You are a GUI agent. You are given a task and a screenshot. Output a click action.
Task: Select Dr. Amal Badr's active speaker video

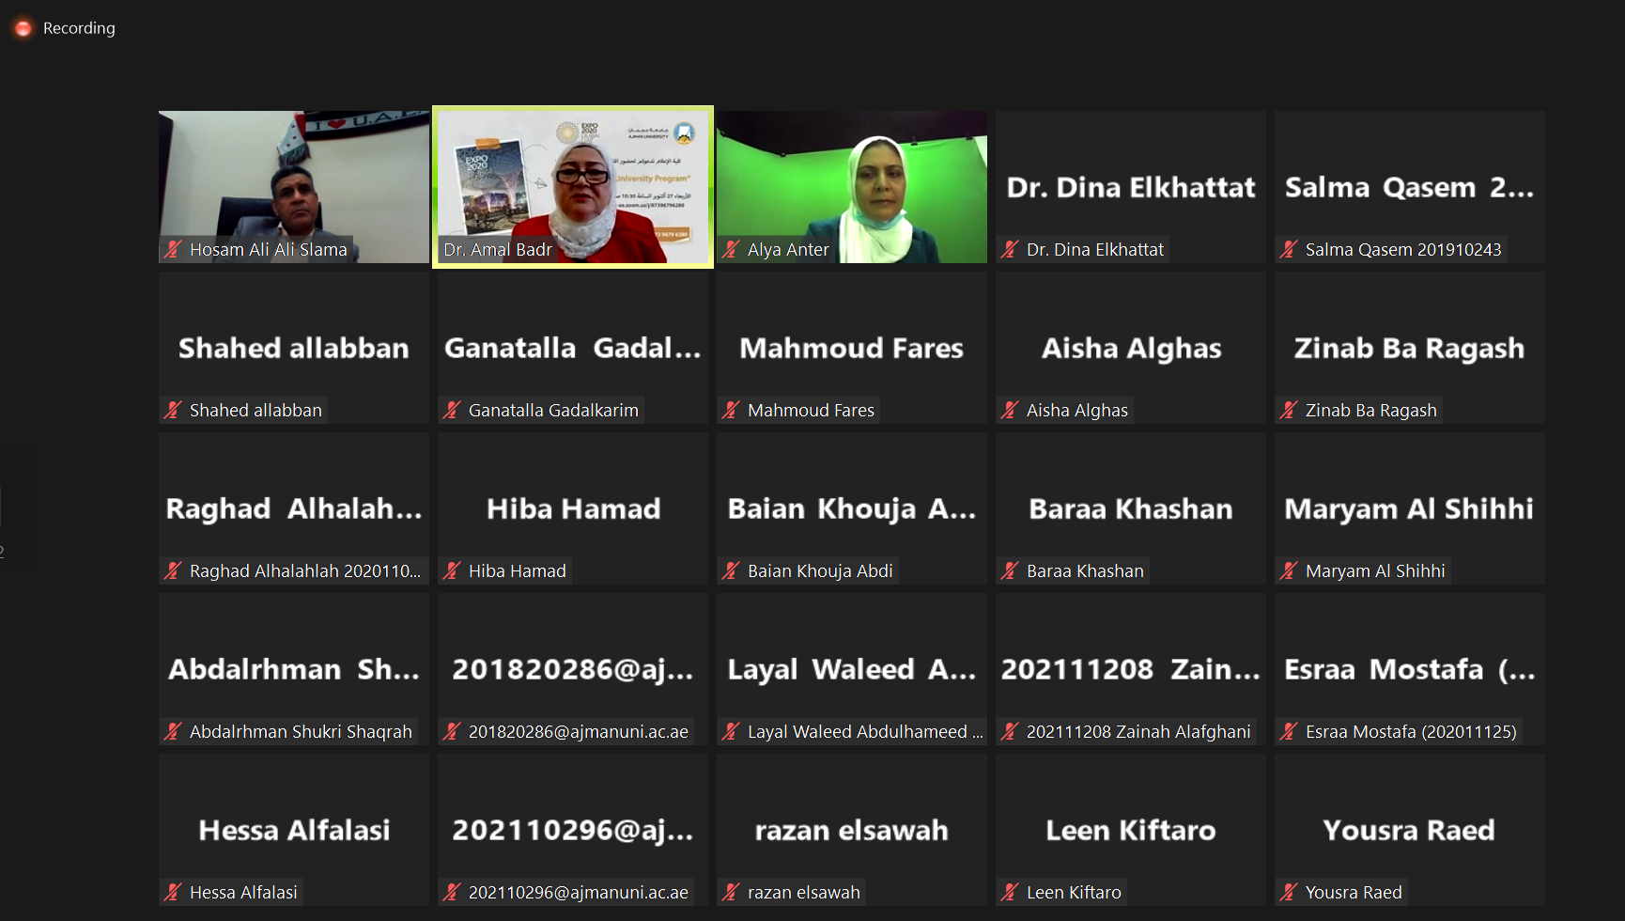pyautogui.click(x=573, y=186)
